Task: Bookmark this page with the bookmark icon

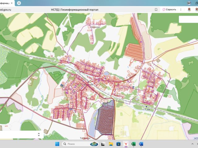Action: coord(156,10)
